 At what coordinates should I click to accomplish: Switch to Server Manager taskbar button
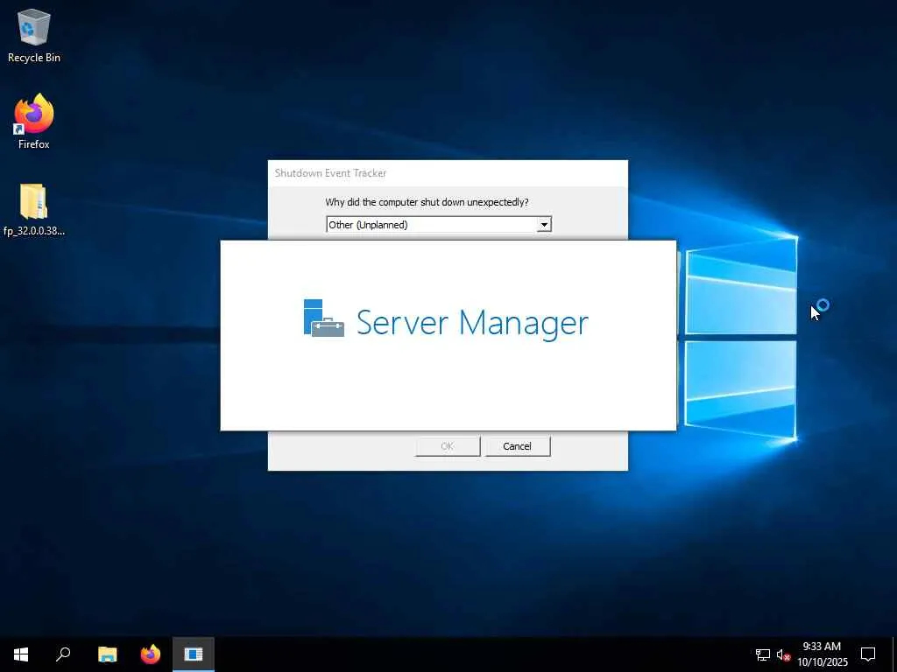(194, 654)
